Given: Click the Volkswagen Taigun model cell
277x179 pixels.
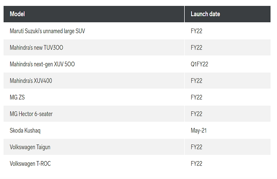Looking at the screenshot, I should (x=30, y=147).
